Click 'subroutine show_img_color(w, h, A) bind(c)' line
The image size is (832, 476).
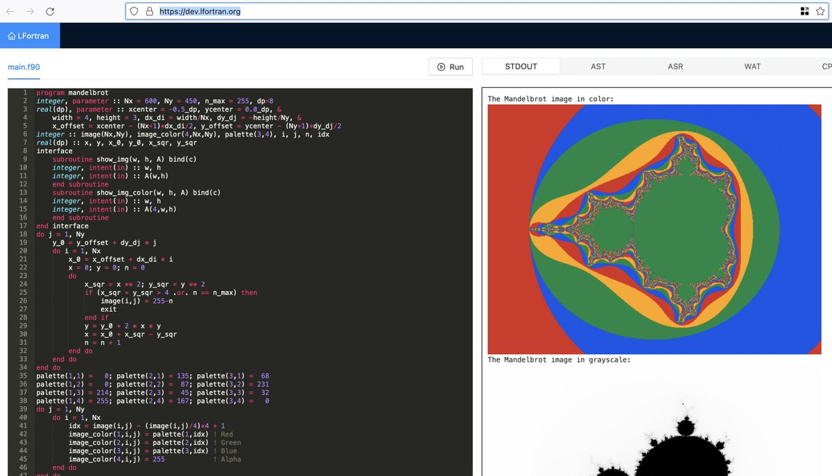(137, 192)
